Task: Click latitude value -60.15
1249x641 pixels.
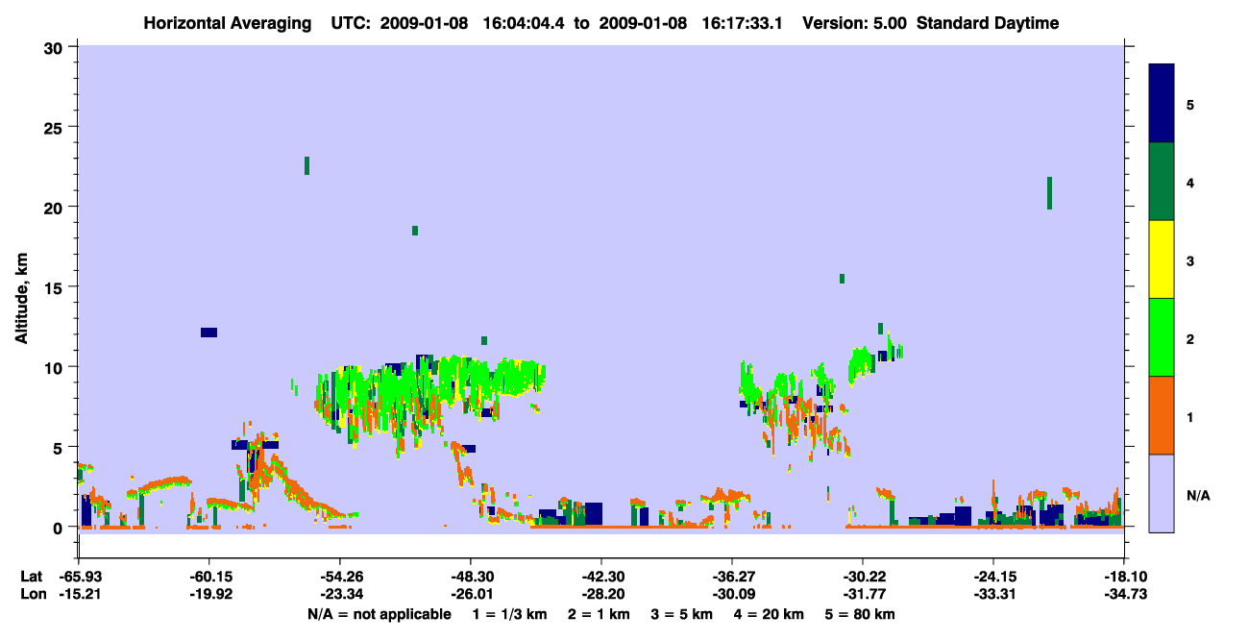Action: click(208, 577)
